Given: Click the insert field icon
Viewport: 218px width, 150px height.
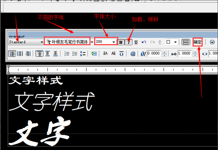Looking at the screenshot, I should tap(94, 54).
